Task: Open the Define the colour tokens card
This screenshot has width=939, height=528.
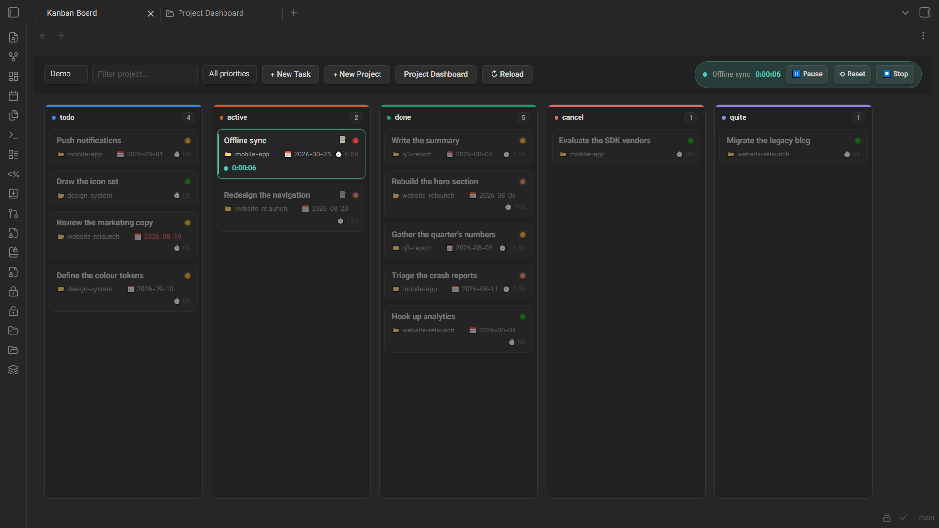Action: point(123,287)
